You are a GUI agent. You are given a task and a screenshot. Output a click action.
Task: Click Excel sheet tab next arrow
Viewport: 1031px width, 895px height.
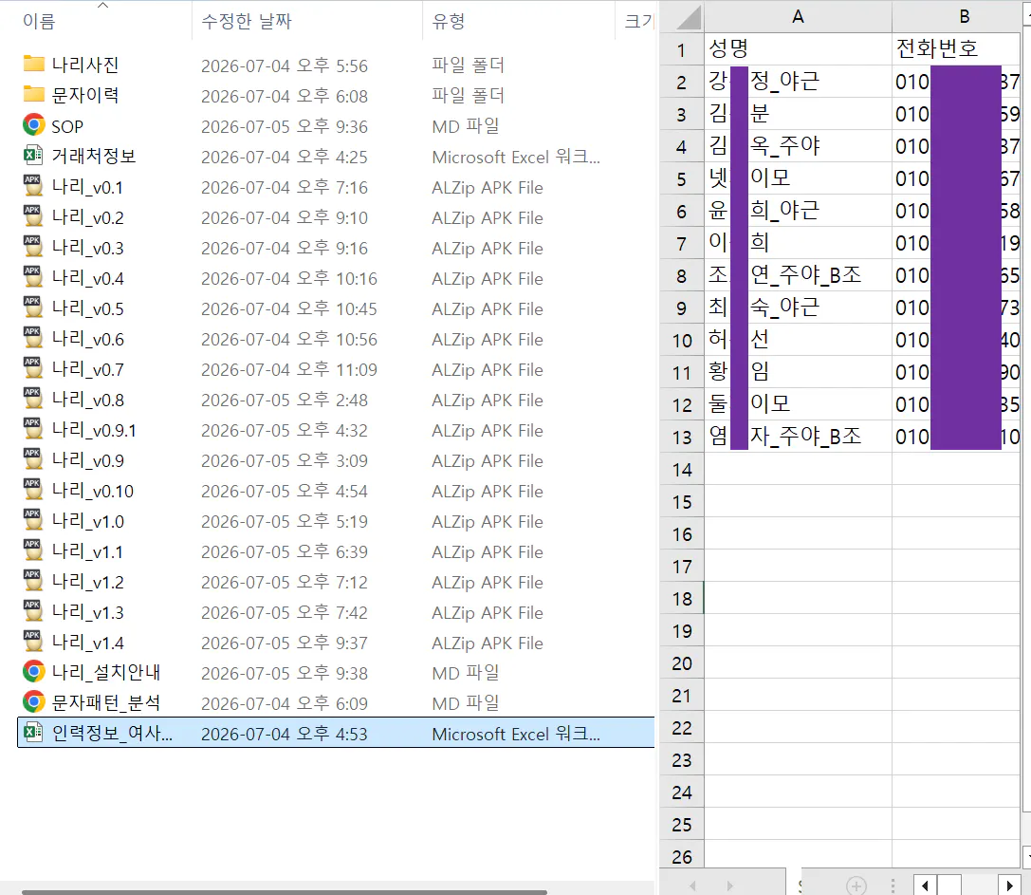(729, 886)
